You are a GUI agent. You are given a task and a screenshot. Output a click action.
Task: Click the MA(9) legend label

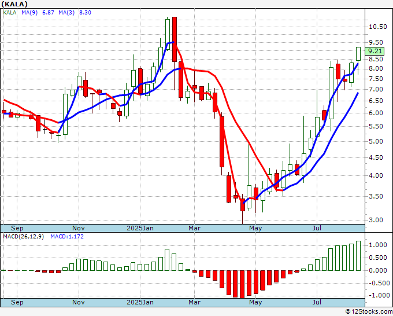click(29, 12)
